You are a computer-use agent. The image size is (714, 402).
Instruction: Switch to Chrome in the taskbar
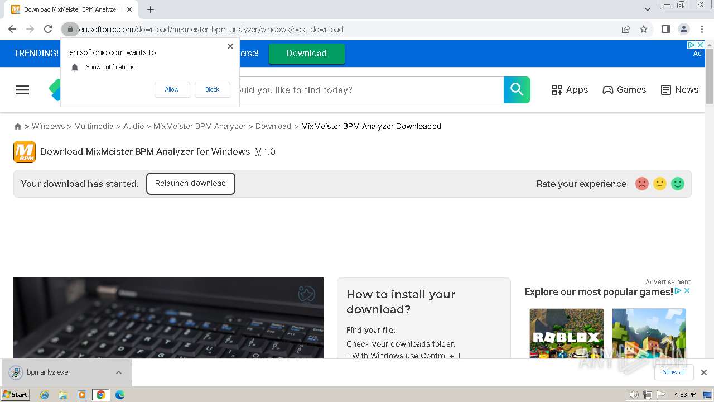[x=101, y=395]
